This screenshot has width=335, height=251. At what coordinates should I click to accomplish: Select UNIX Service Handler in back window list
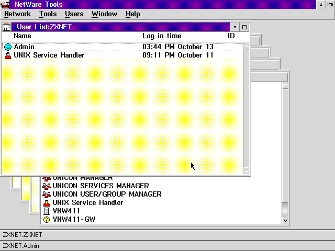click(x=88, y=202)
